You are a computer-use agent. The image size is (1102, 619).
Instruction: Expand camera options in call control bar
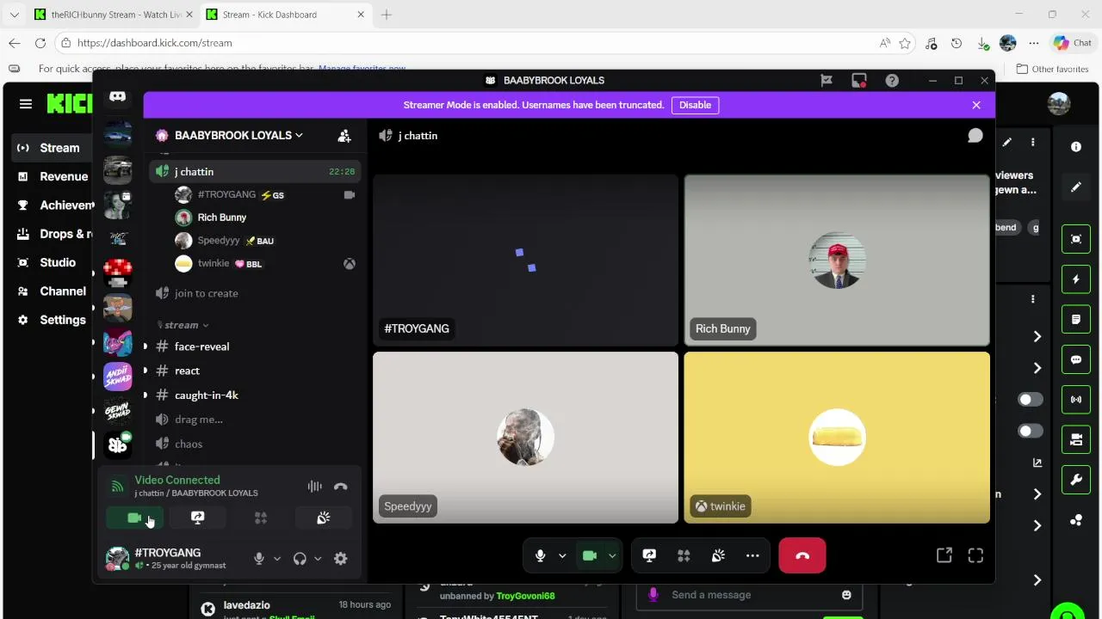pyautogui.click(x=612, y=555)
